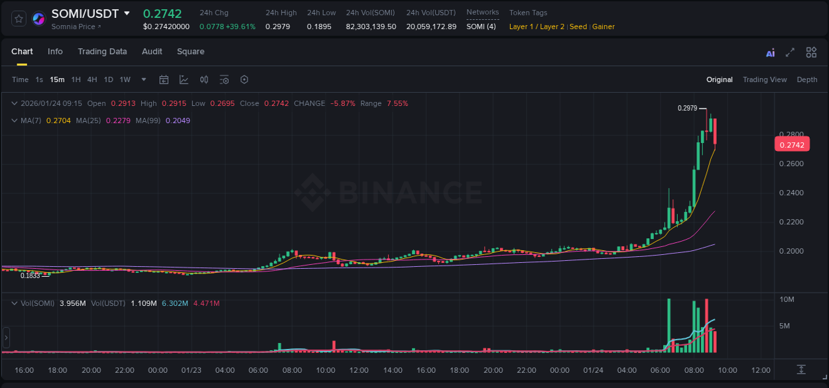Select the line chart style icon
The width and height of the screenshot is (829, 388).
[x=184, y=79]
